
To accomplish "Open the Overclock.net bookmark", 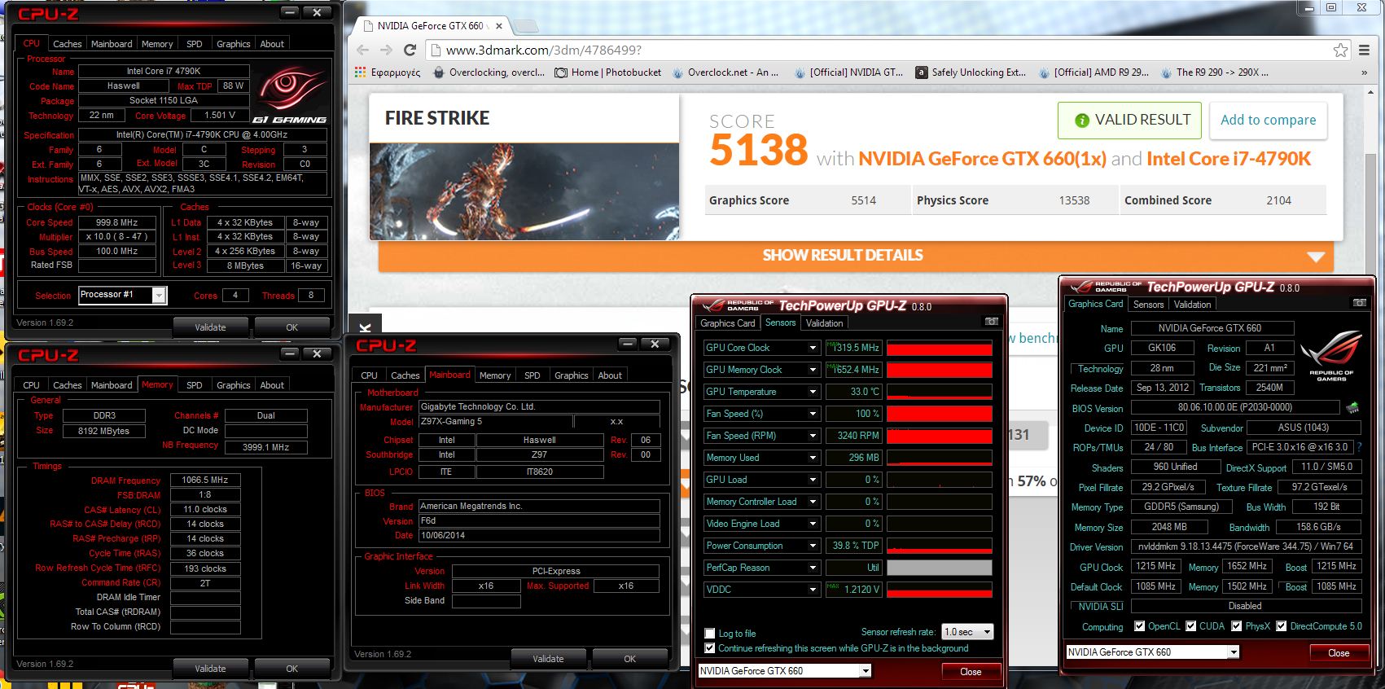I will pos(725,72).
